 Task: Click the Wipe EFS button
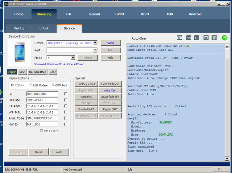86,96
